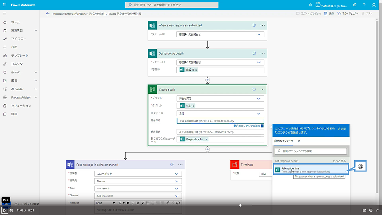Open the プラン ID dropdown
Viewport: 382px width, 215px height.
click(x=220, y=99)
